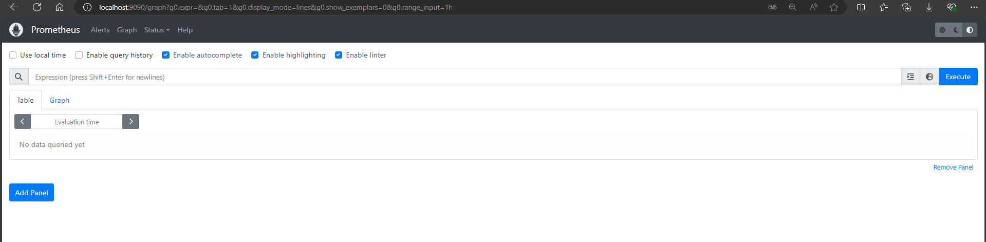Select the auto contrast theme icon

(970, 30)
